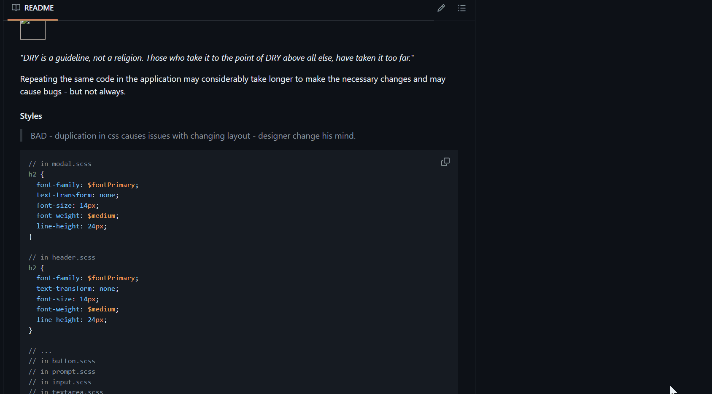The width and height of the screenshot is (712, 394).
Task: Click the '// in input.scss' comment
Action: click(60, 382)
